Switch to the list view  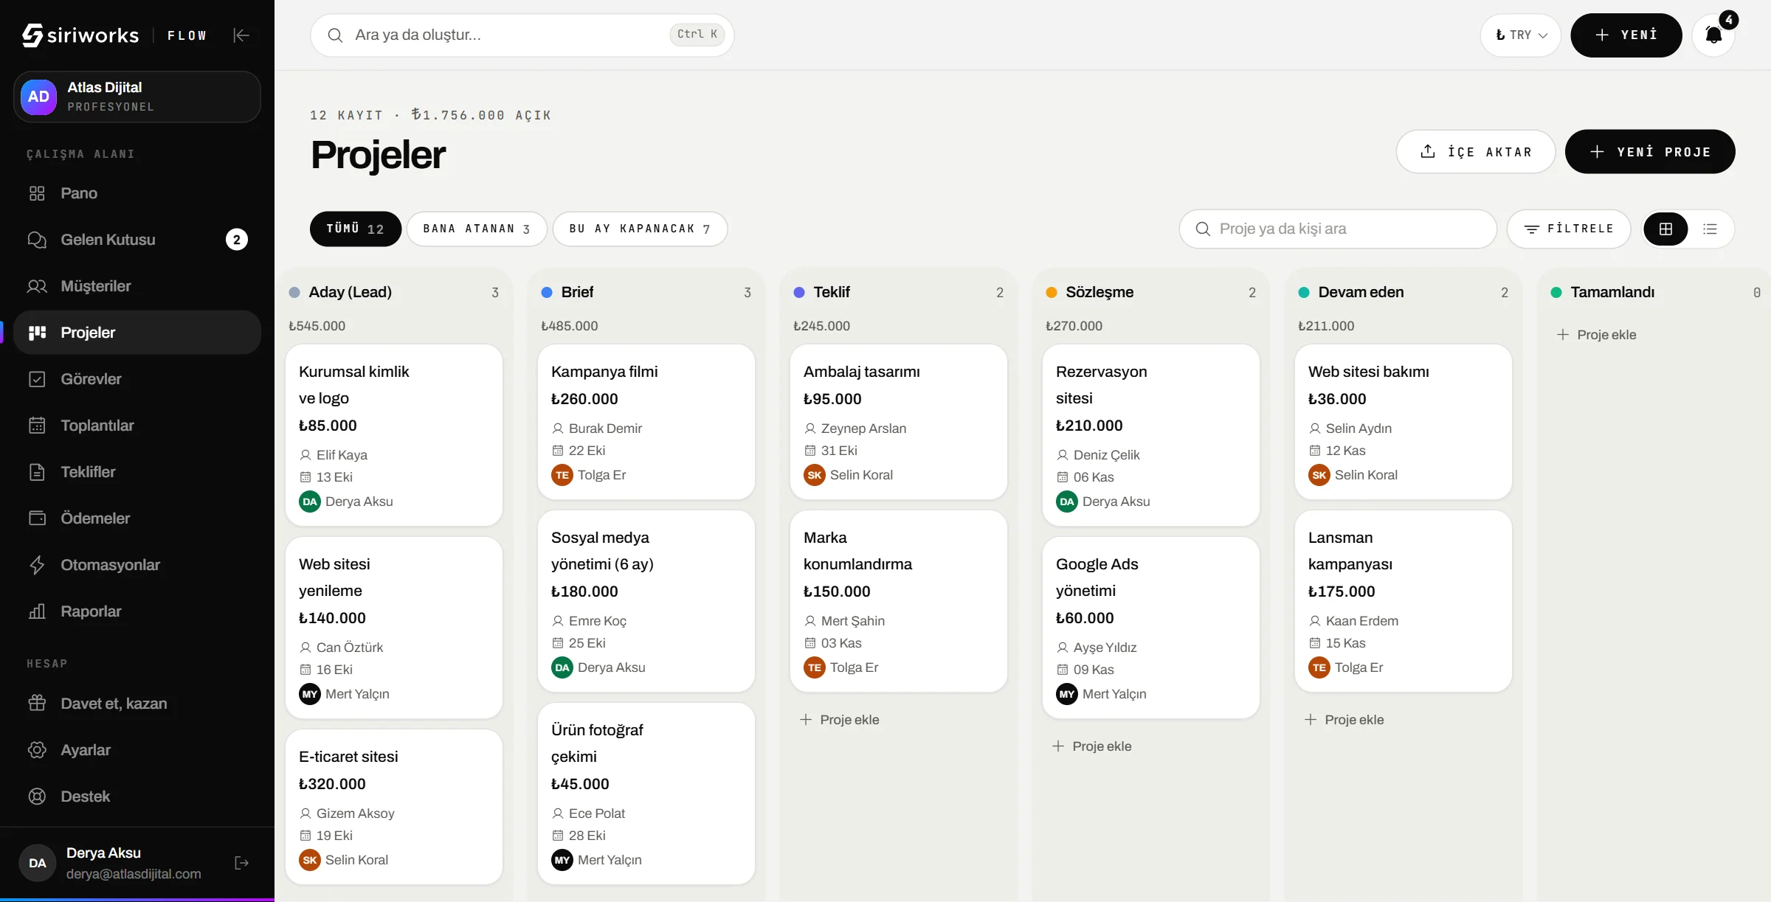coord(1710,229)
